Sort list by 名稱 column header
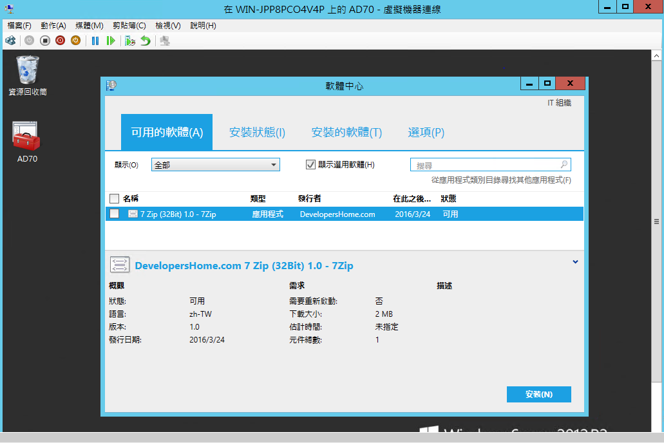This screenshot has width=664, height=443. (131, 198)
